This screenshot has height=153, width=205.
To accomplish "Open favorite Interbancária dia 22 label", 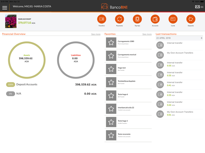I will click(x=126, y=108).
